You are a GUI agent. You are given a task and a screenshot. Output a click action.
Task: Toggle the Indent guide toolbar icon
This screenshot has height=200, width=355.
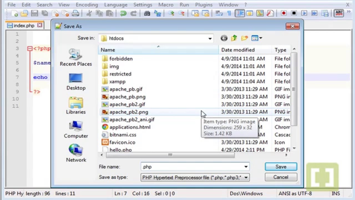[x=240, y=13]
